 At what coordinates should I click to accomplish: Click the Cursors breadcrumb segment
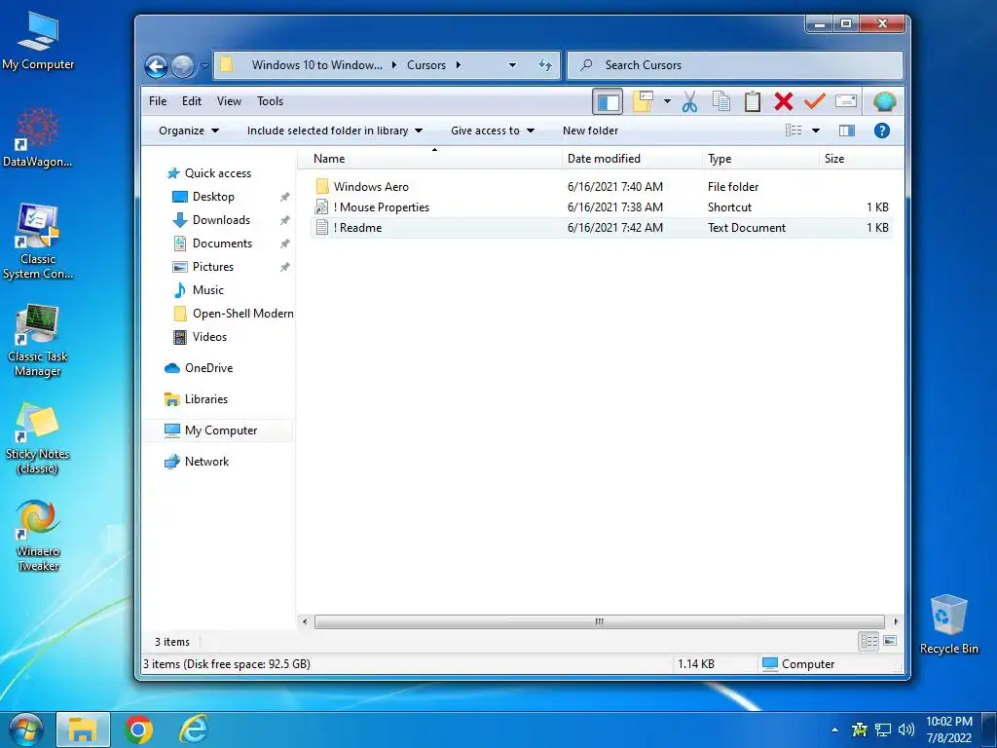[426, 65]
